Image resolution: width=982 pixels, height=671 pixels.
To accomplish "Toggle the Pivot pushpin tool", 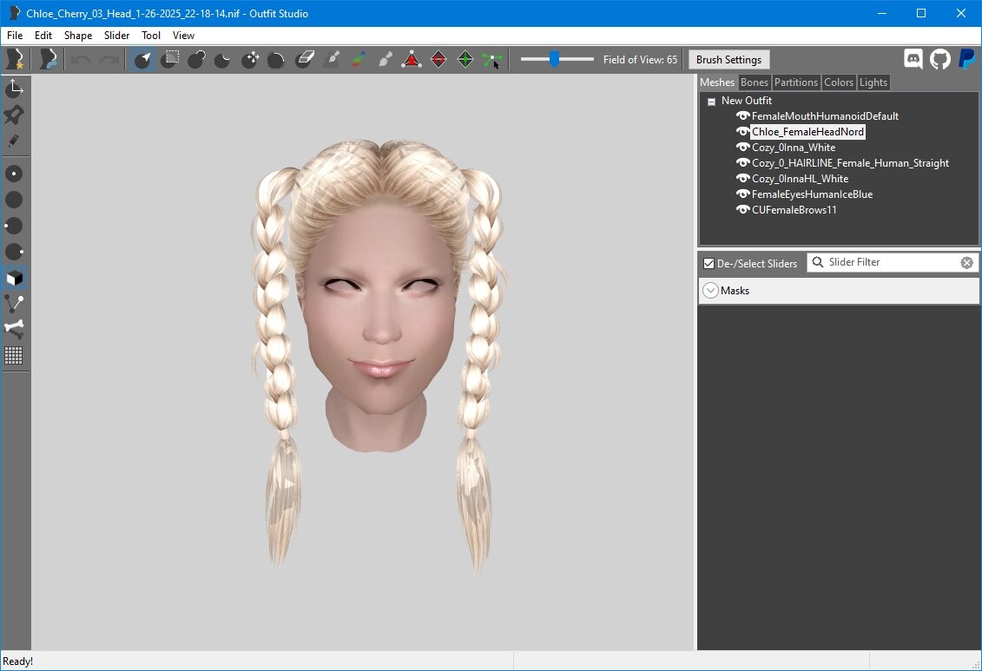I will 14,115.
